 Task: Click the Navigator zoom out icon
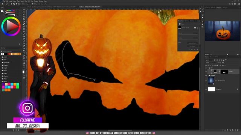211,54
